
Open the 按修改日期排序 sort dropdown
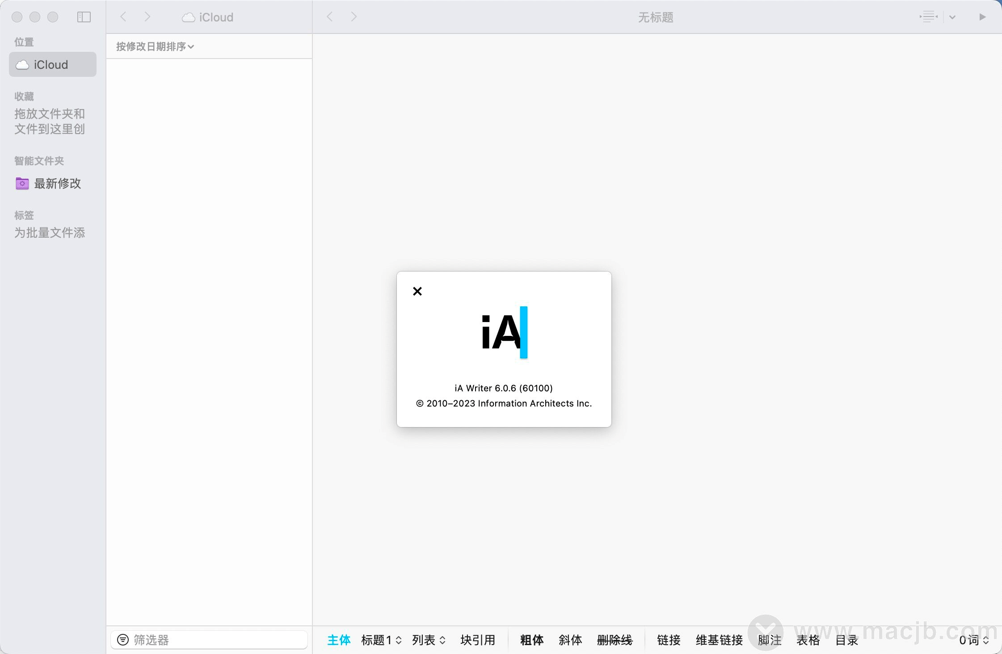coord(155,46)
